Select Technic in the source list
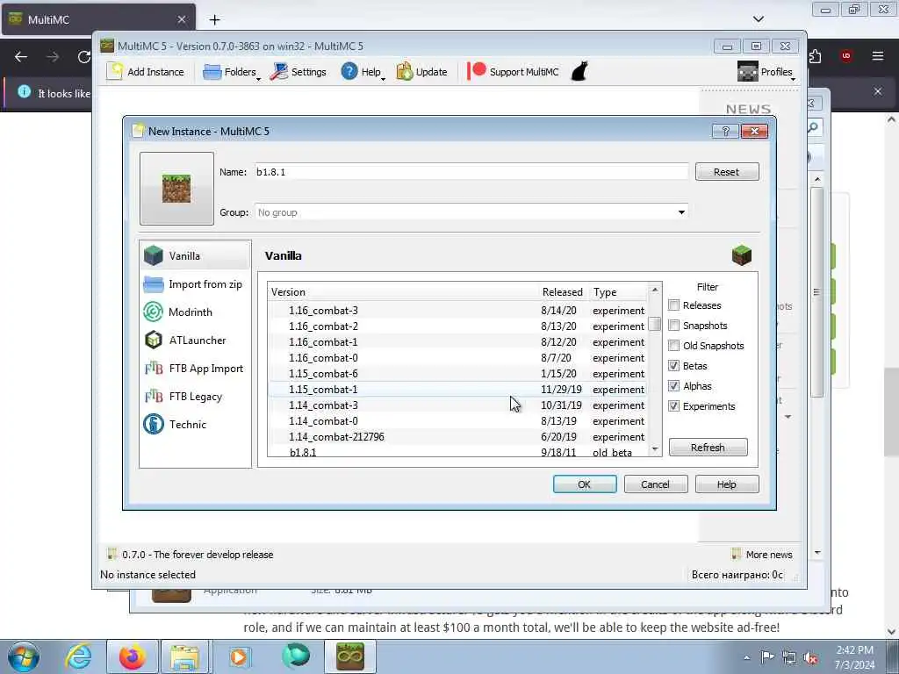Image resolution: width=899 pixels, height=674 pixels. click(x=195, y=424)
